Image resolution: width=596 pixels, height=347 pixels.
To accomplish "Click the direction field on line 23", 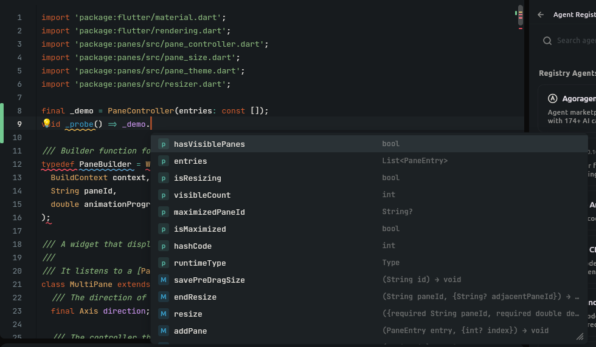I will [x=124, y=311].
